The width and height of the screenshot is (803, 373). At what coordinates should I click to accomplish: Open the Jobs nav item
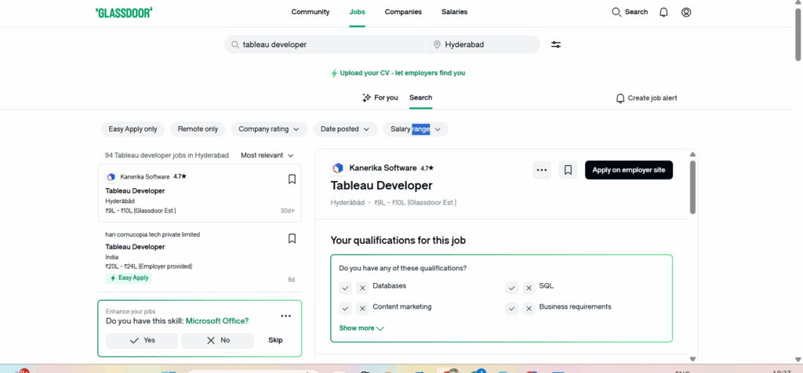(357, 12)
